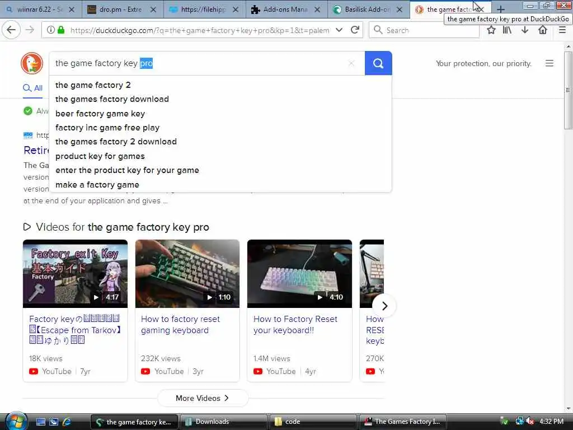The height and width of the screenshot is (430, 573).
Task: Click the volume muted tray icon
Action: (530, 421)
